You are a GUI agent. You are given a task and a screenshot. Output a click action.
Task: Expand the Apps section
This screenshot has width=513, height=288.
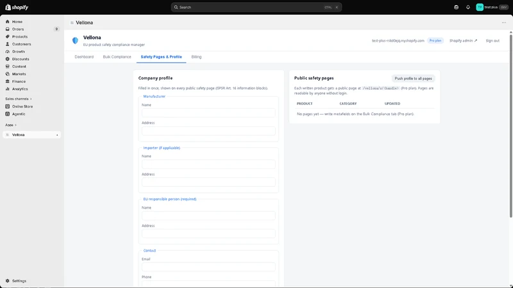click(x=10, y=125)
